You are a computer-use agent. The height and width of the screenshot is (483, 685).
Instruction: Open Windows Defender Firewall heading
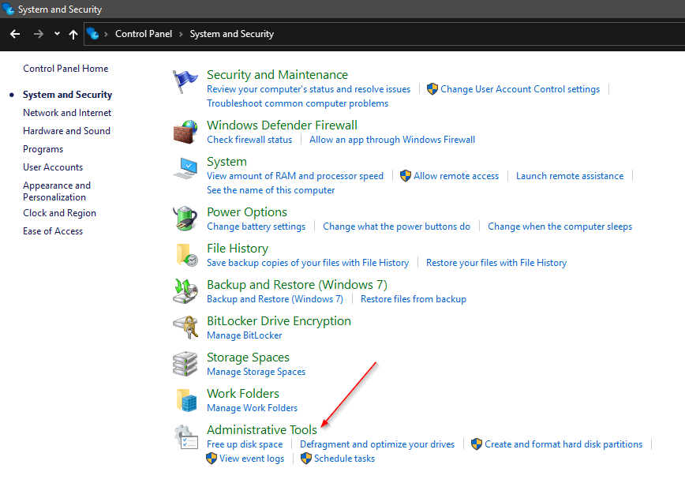[x=282, y=125]
